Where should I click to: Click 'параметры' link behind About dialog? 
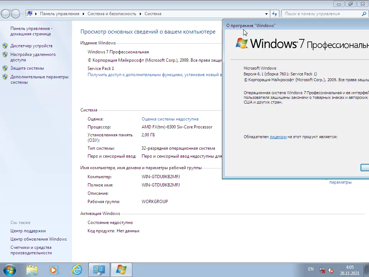pos(340,182)
